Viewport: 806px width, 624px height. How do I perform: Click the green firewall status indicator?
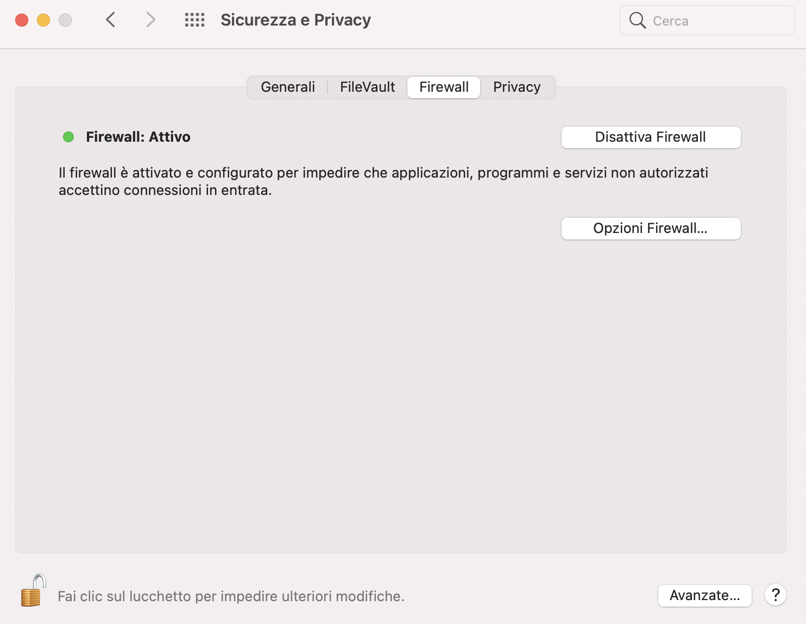click(68, 137)
